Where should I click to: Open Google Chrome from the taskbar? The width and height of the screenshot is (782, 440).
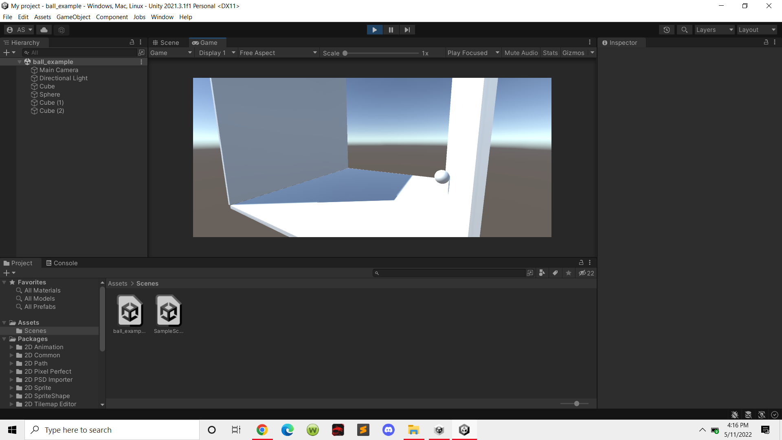click(262, 430)
